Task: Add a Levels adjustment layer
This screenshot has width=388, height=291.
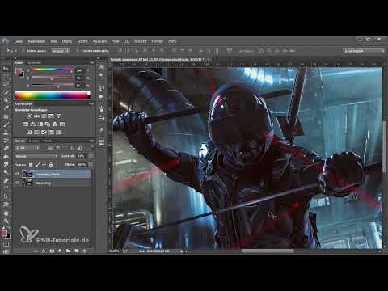Action: point(36,116)
